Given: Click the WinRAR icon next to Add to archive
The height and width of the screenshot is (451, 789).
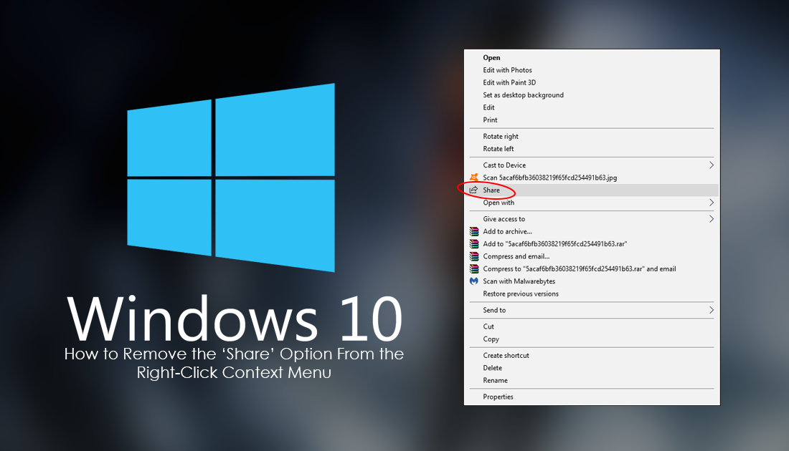Looking at the screenshot, I should coord(474,231).
